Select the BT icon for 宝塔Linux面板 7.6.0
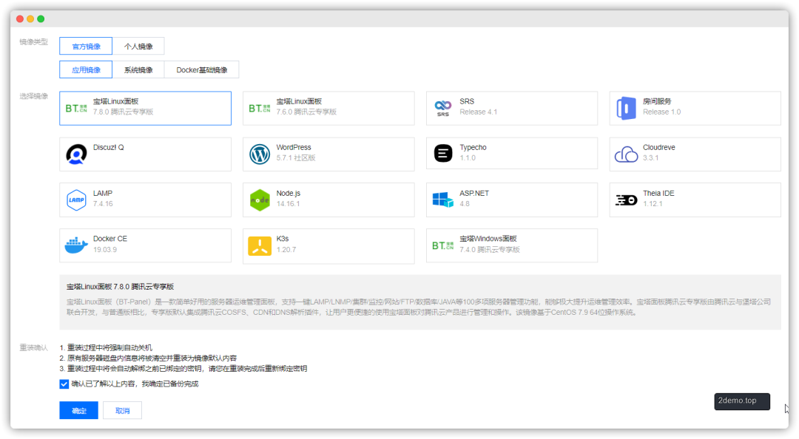Image resolution: width=799 pixels, height=439 pixels. (260, 109)
